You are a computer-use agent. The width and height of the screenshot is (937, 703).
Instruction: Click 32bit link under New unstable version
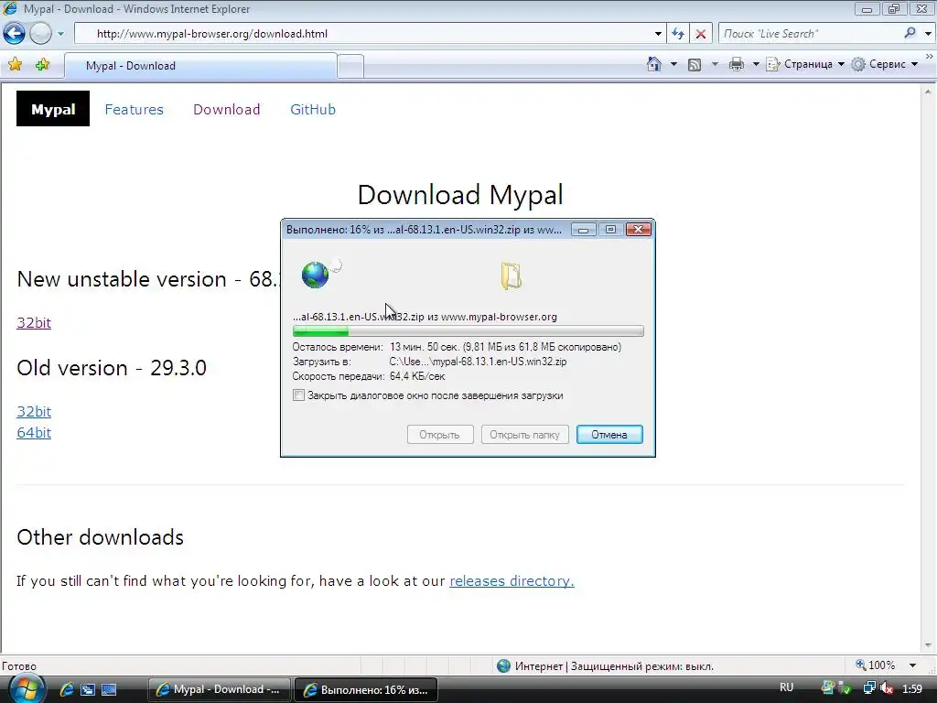34,323
